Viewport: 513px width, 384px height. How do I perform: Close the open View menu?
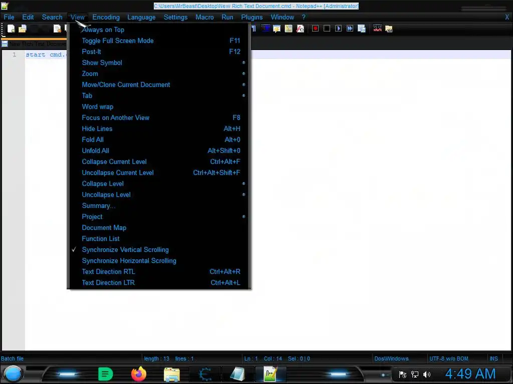point(78,17)
